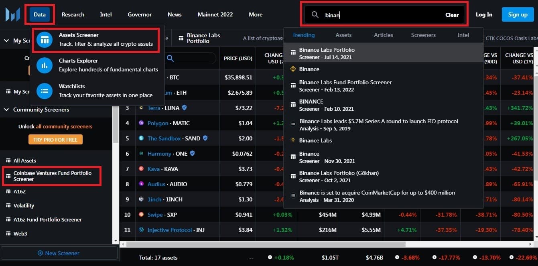This screenshot has width=538, height=266.
Task: Open A16z Fund Portfolio Screener
Action: coord(47,219)
